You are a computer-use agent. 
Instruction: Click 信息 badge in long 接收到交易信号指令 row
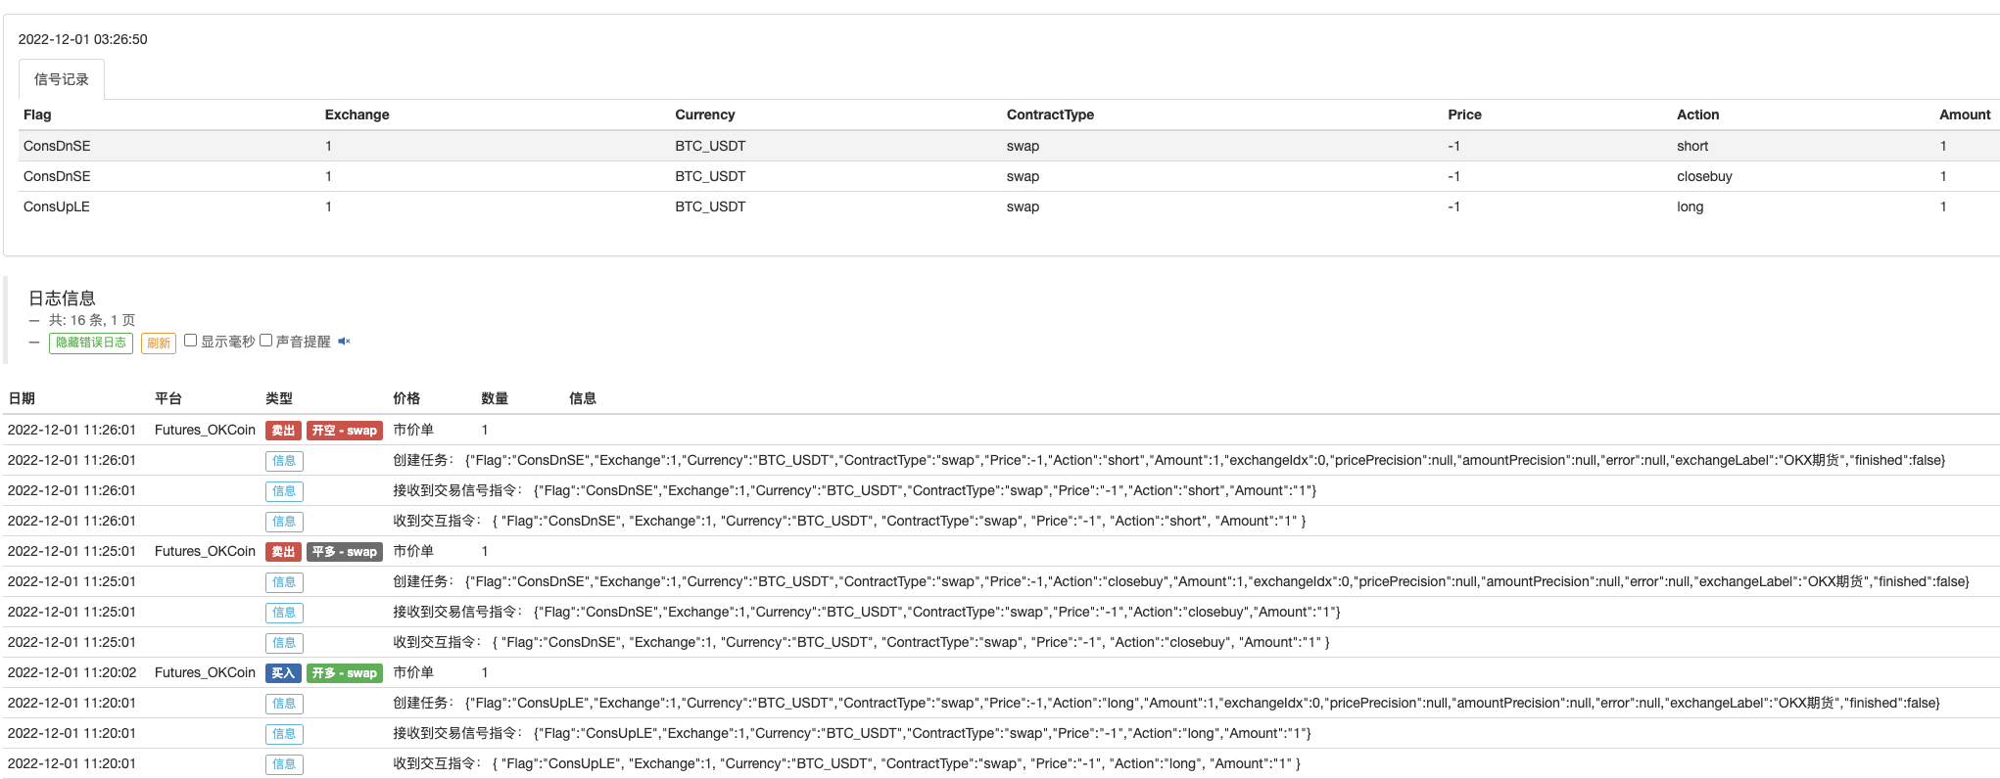tap(284, 734)
